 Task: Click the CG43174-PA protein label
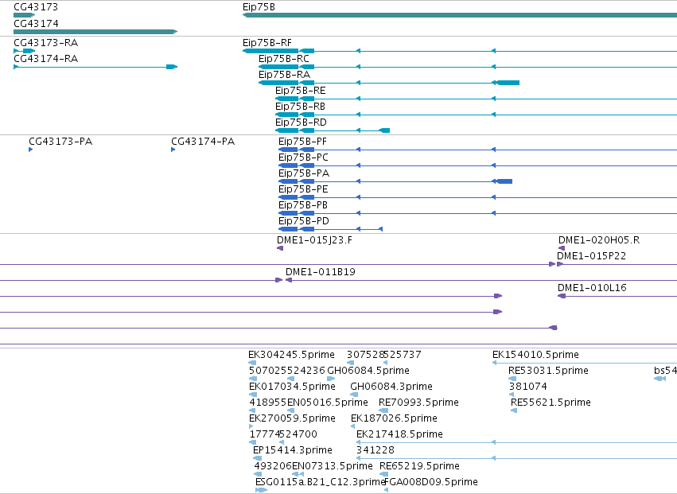pyautogui.click(x=203, y=142)
